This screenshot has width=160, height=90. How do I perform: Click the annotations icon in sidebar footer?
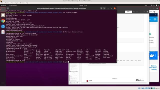[x=74, y=83]
